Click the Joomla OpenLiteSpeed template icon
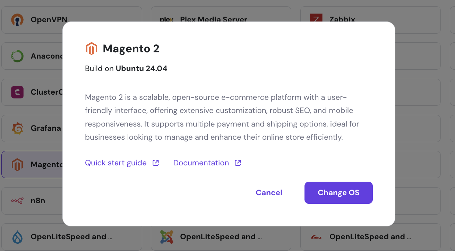This screenshot has height=251, width=455. pos(166,236)
